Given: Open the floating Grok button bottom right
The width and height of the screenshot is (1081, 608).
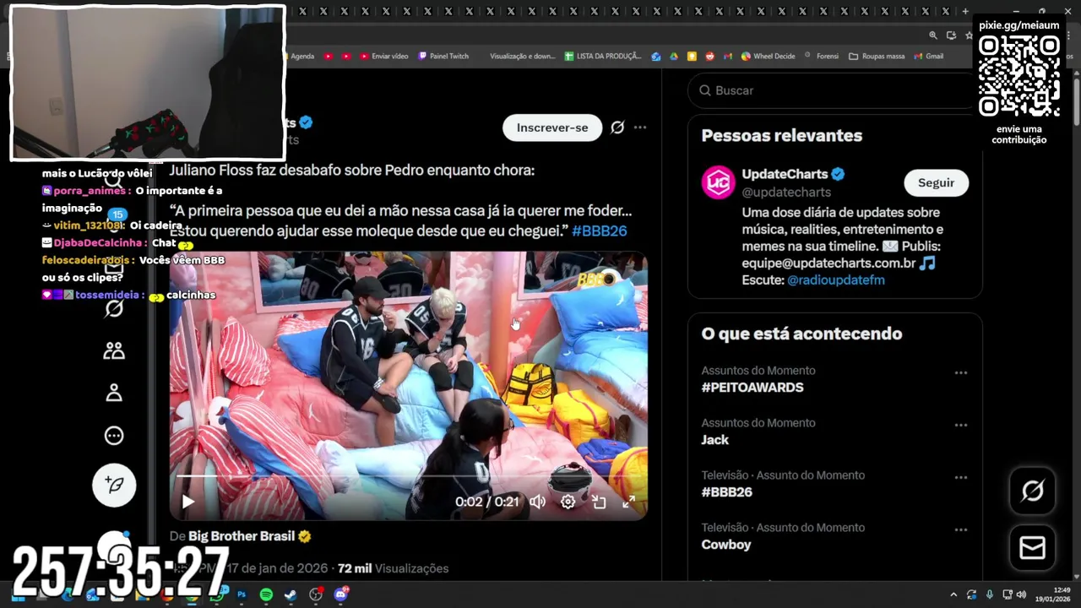Looking at the screenshot, I should point(1032,491).
